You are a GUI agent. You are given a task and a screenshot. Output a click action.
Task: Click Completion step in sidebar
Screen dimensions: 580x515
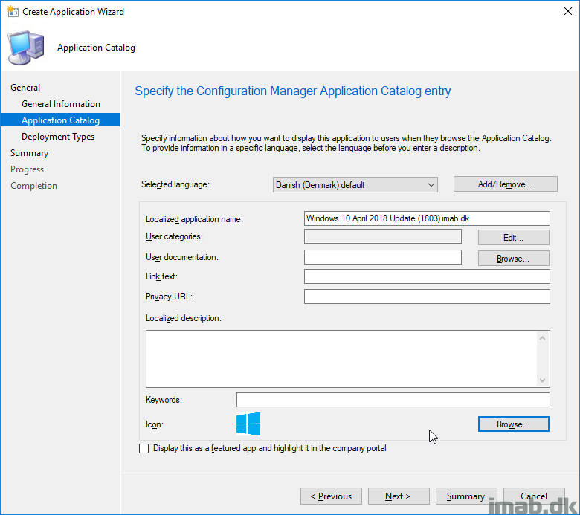pos(33,186)
